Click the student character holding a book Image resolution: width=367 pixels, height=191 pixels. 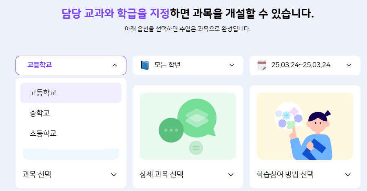[x=311, y=135]
